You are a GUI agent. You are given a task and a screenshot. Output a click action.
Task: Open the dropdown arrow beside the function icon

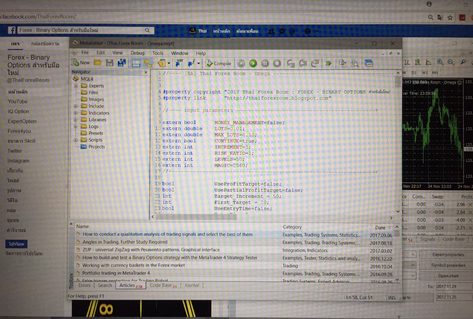[199, 63]
